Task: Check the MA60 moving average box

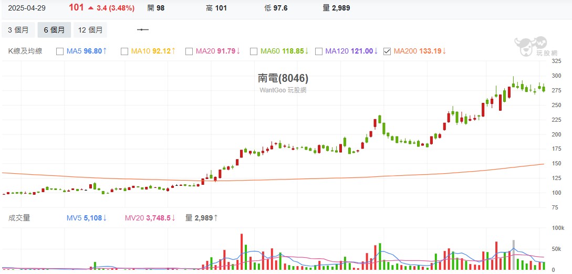Action: click(x=254, y=51)
